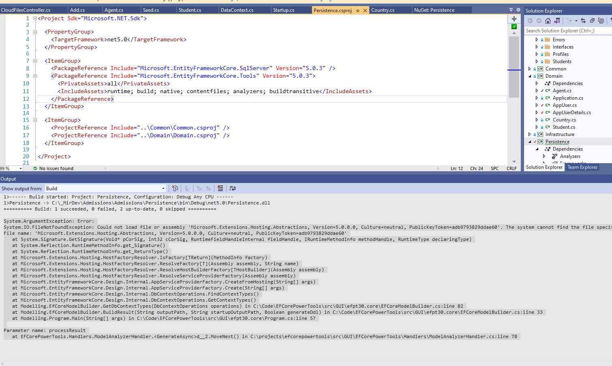
Task: Sync Solution Explorer with active document
Action: (583, 20)
